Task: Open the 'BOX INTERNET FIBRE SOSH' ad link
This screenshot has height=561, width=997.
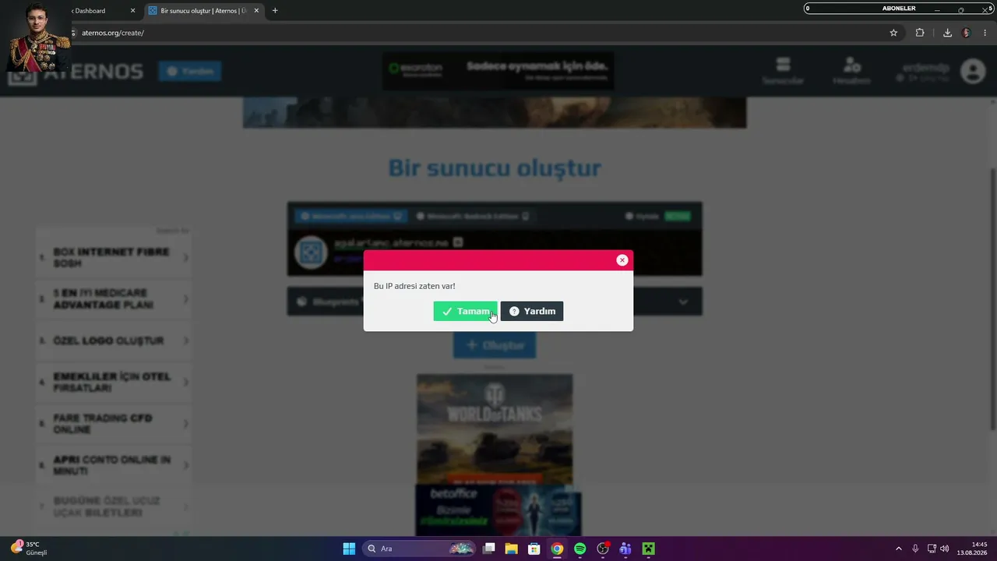Action: point(114,257)
